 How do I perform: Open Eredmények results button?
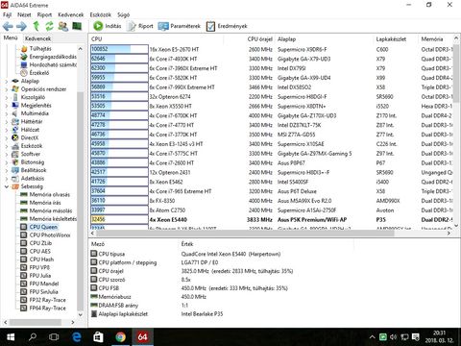(x=227, y=26)
